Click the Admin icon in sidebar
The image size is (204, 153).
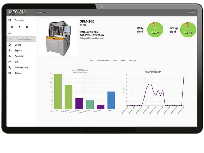coord(10,73)
